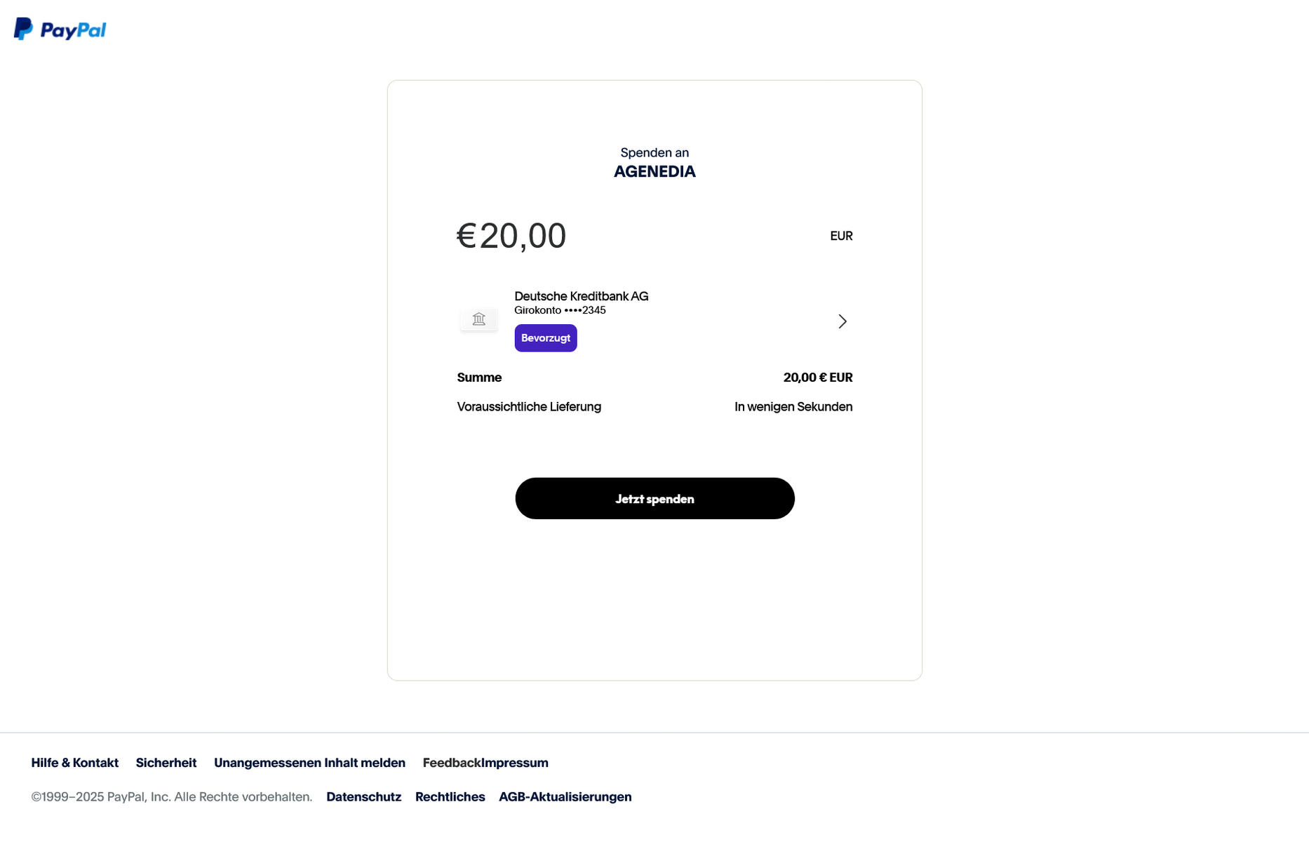Open Datenschutz footer link
The width and height of the screenshot is (1309, 842).
point(363,797)
